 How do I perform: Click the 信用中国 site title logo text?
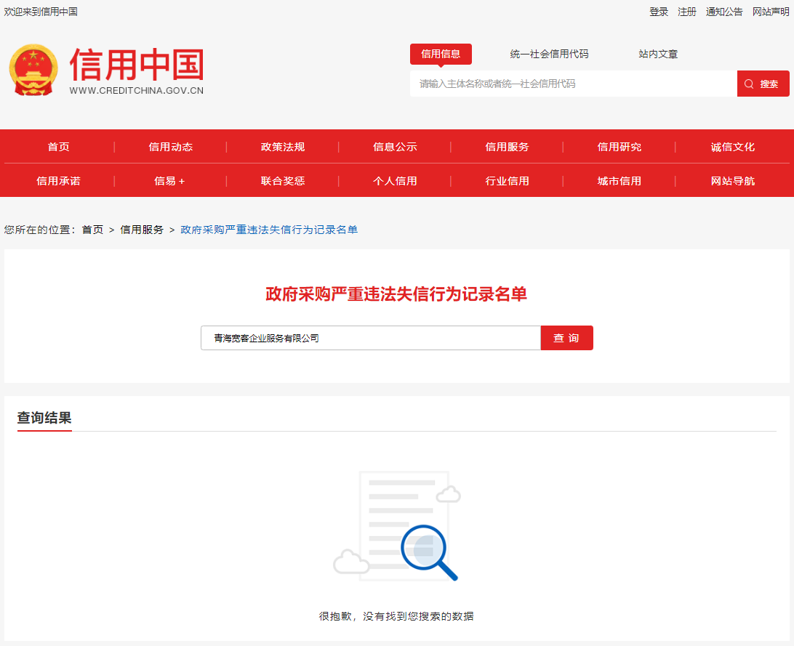(137, 64)
